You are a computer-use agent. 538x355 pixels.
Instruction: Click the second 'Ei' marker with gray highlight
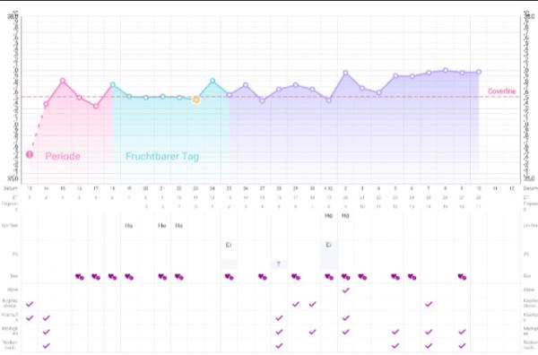coord(329,245)
